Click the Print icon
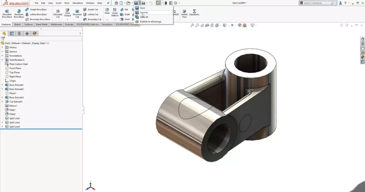 click(x=143, y=3)
